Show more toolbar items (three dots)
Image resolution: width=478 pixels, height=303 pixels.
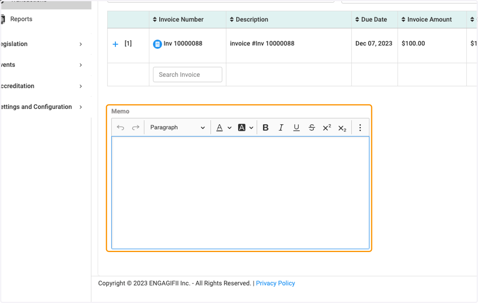click(360, 127)
